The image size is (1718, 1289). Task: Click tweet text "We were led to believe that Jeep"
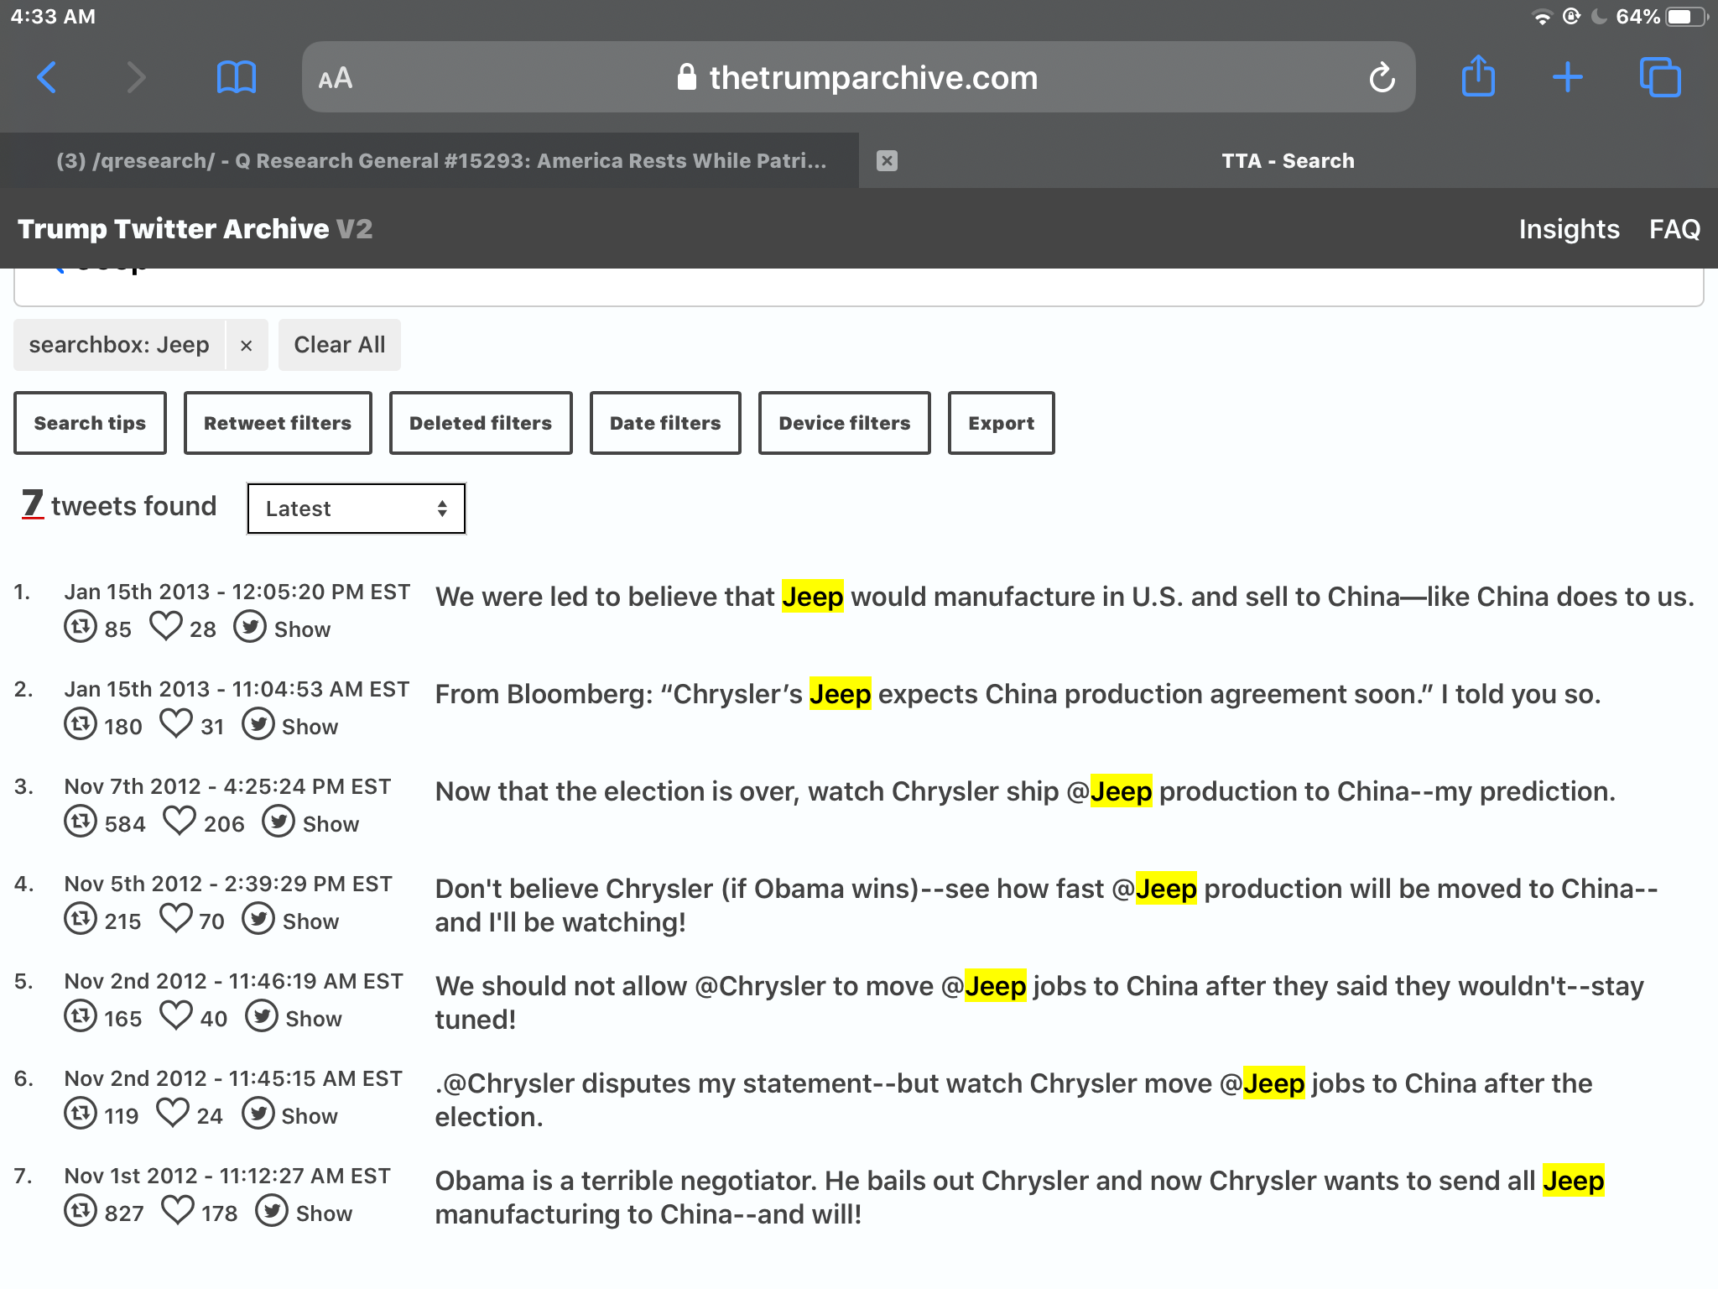639,597
